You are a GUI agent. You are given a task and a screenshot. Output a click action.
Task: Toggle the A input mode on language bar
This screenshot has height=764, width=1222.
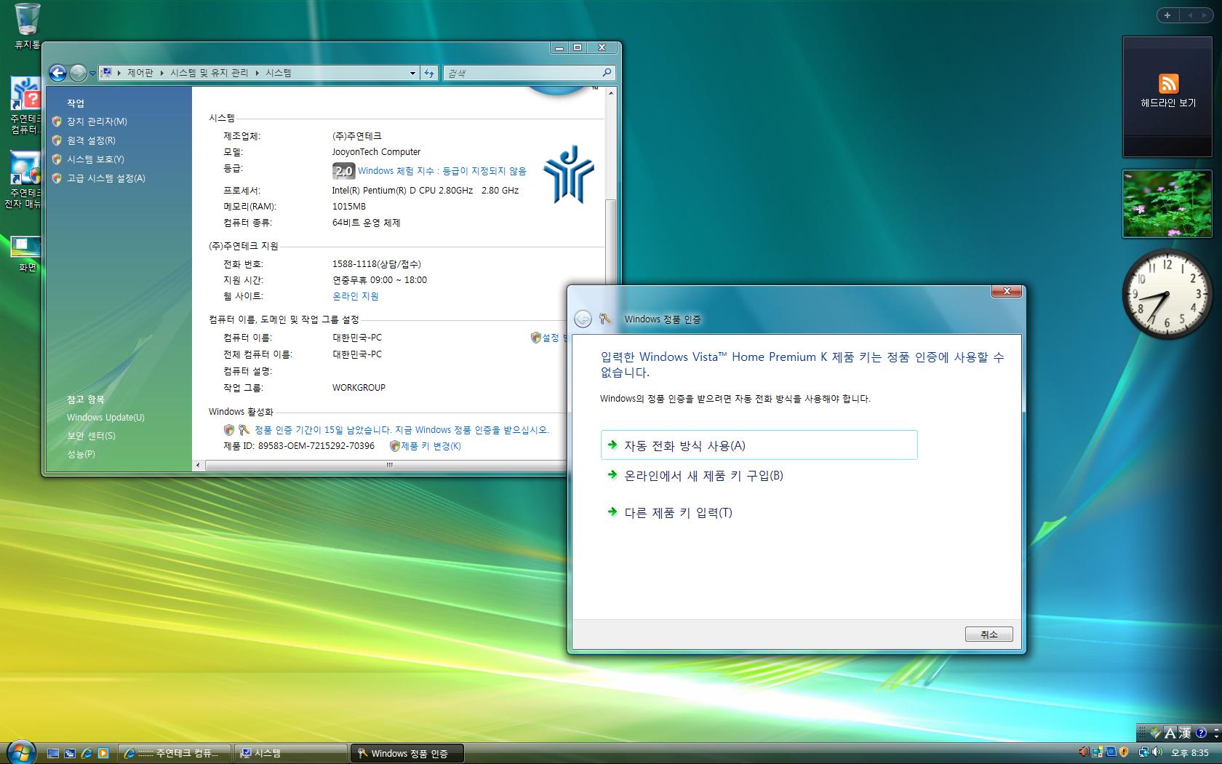click(1170, 733)
